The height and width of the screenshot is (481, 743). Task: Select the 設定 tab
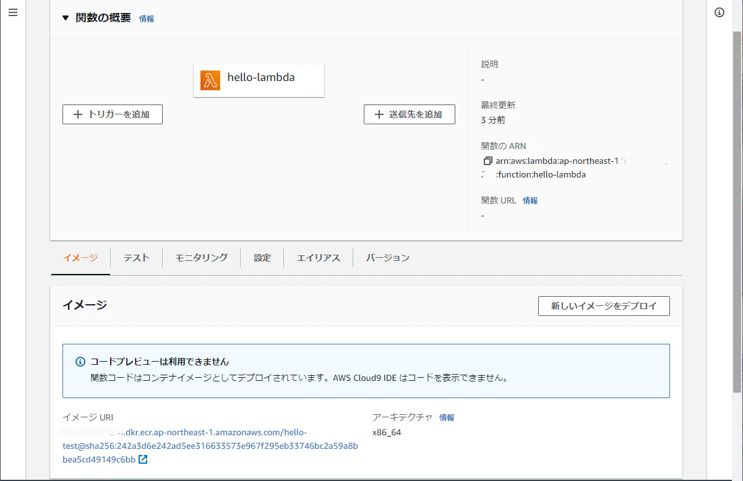[x=262, y=258]
